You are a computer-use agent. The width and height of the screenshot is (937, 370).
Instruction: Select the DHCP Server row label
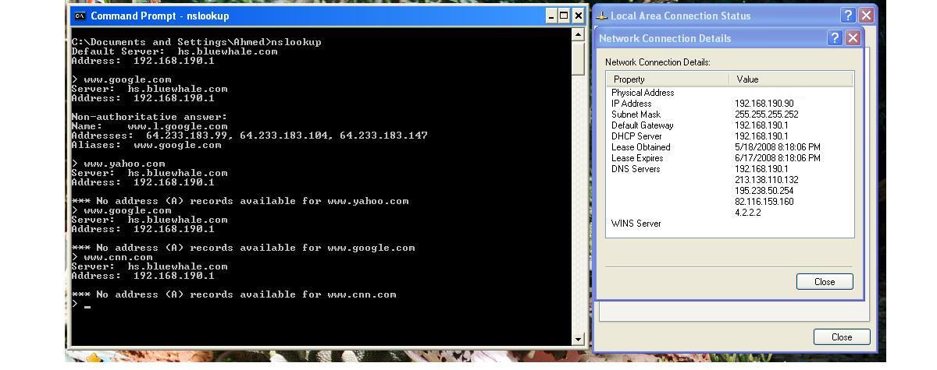(636, 136)
